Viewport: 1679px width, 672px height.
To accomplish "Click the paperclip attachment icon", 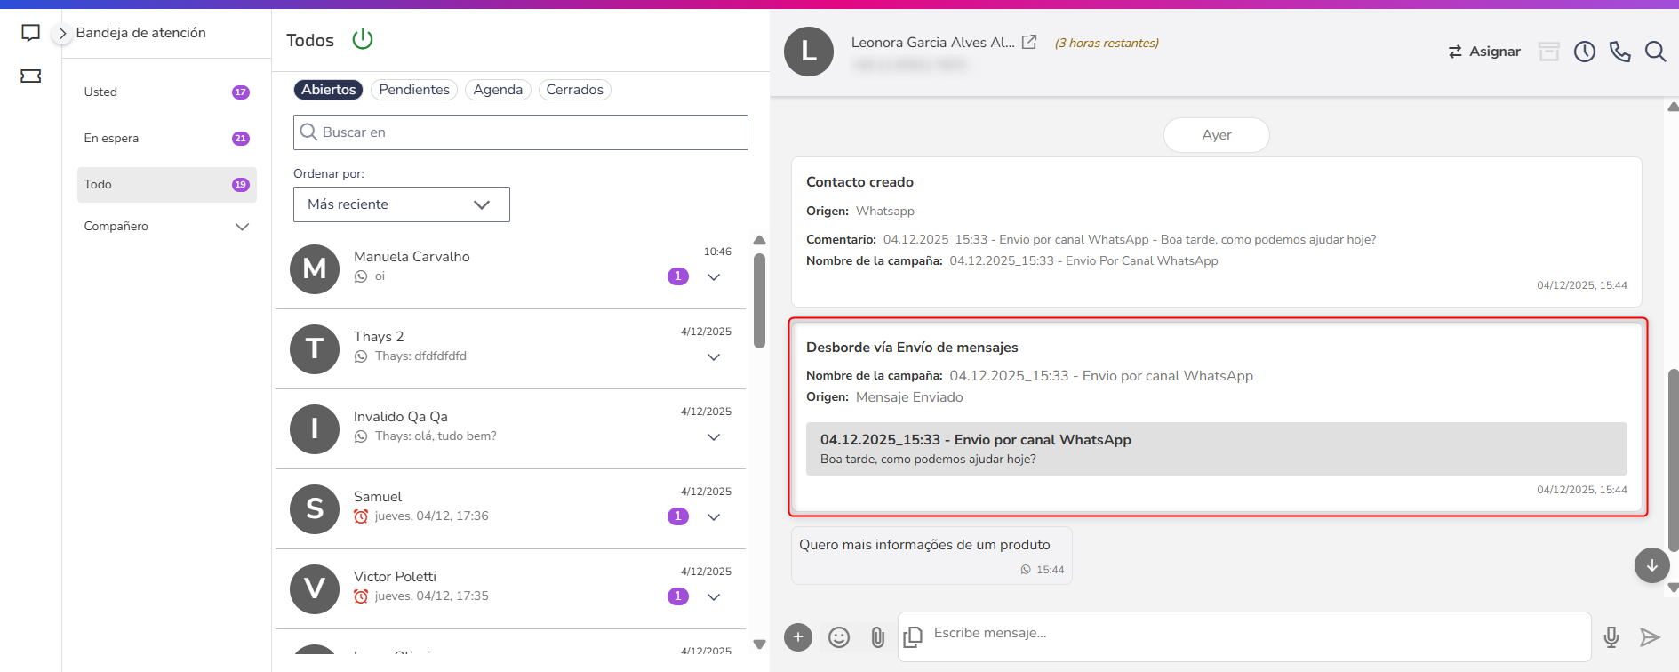I will (x=877, y=637).
